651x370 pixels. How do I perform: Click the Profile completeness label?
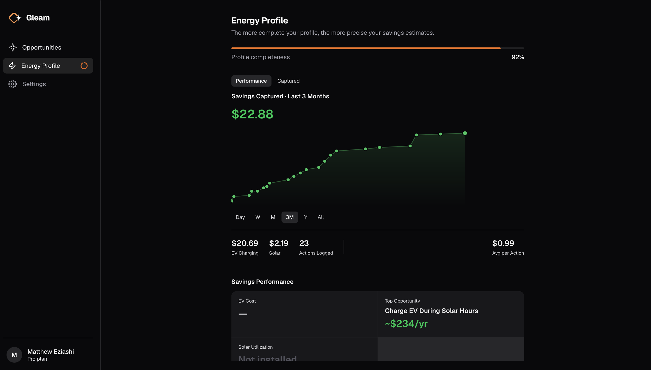[260, 57]
